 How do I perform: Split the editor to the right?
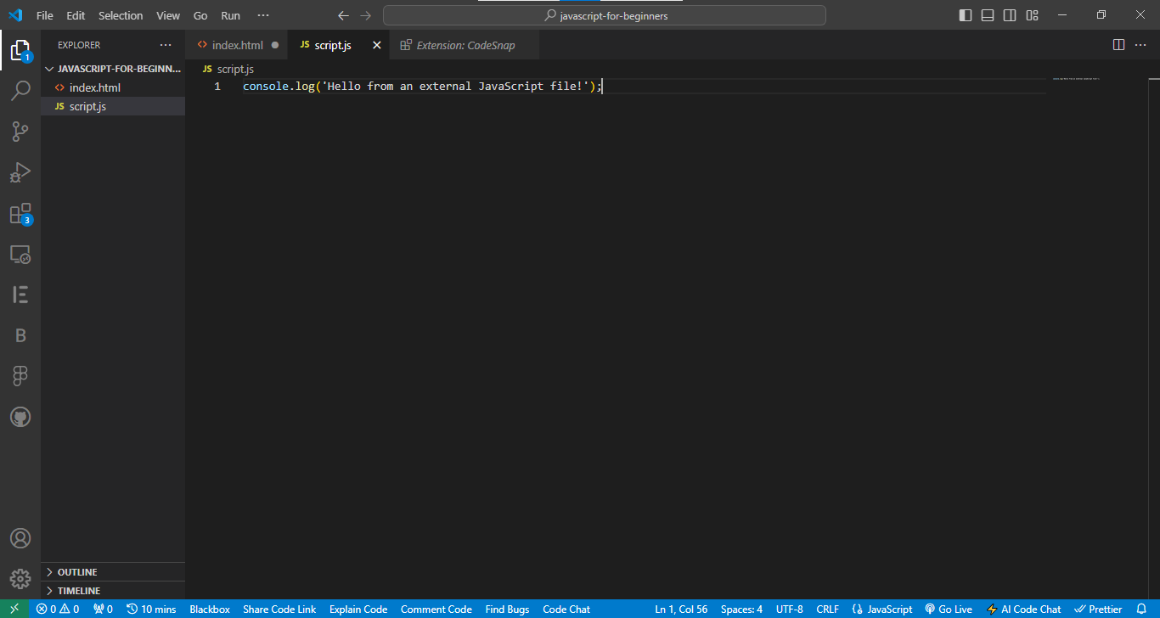tap(1118, 45)
